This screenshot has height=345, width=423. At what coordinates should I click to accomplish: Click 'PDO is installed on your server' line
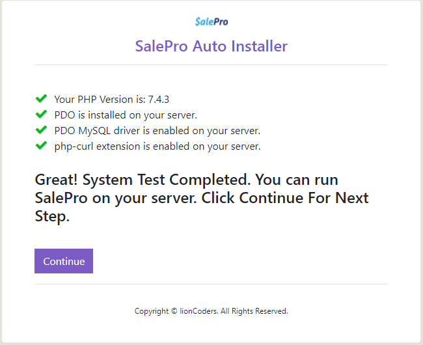coord(126,115)
